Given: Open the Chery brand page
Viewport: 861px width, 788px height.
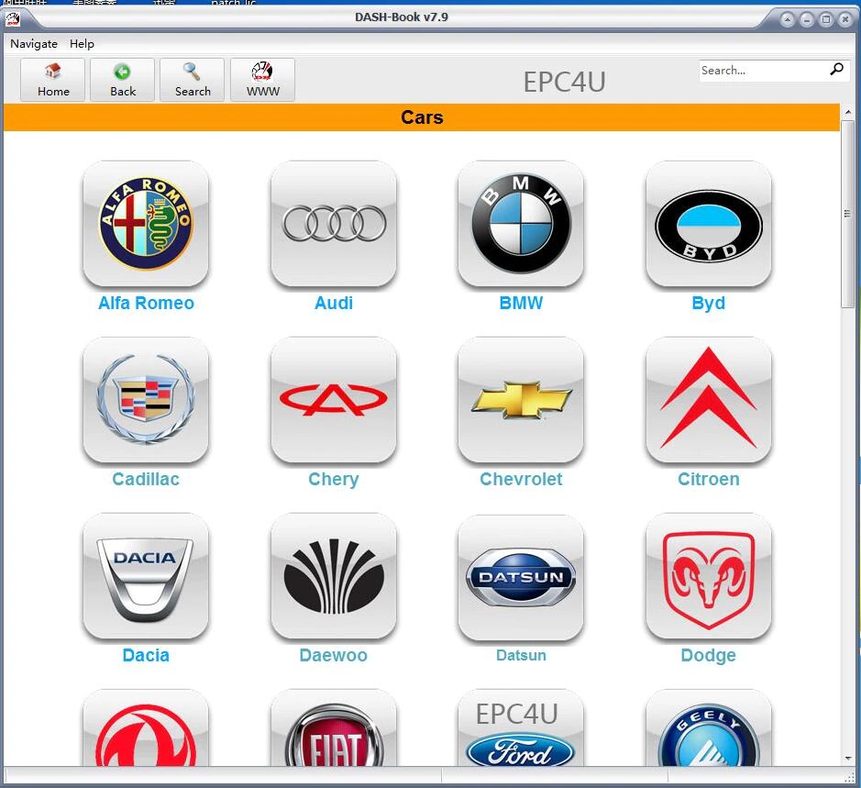Looking at the screenshot, I should coord(334,401).
